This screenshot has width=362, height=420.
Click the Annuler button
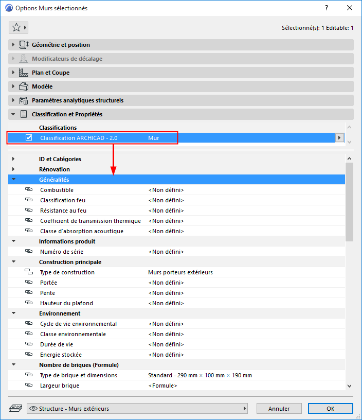coord(279,409)
